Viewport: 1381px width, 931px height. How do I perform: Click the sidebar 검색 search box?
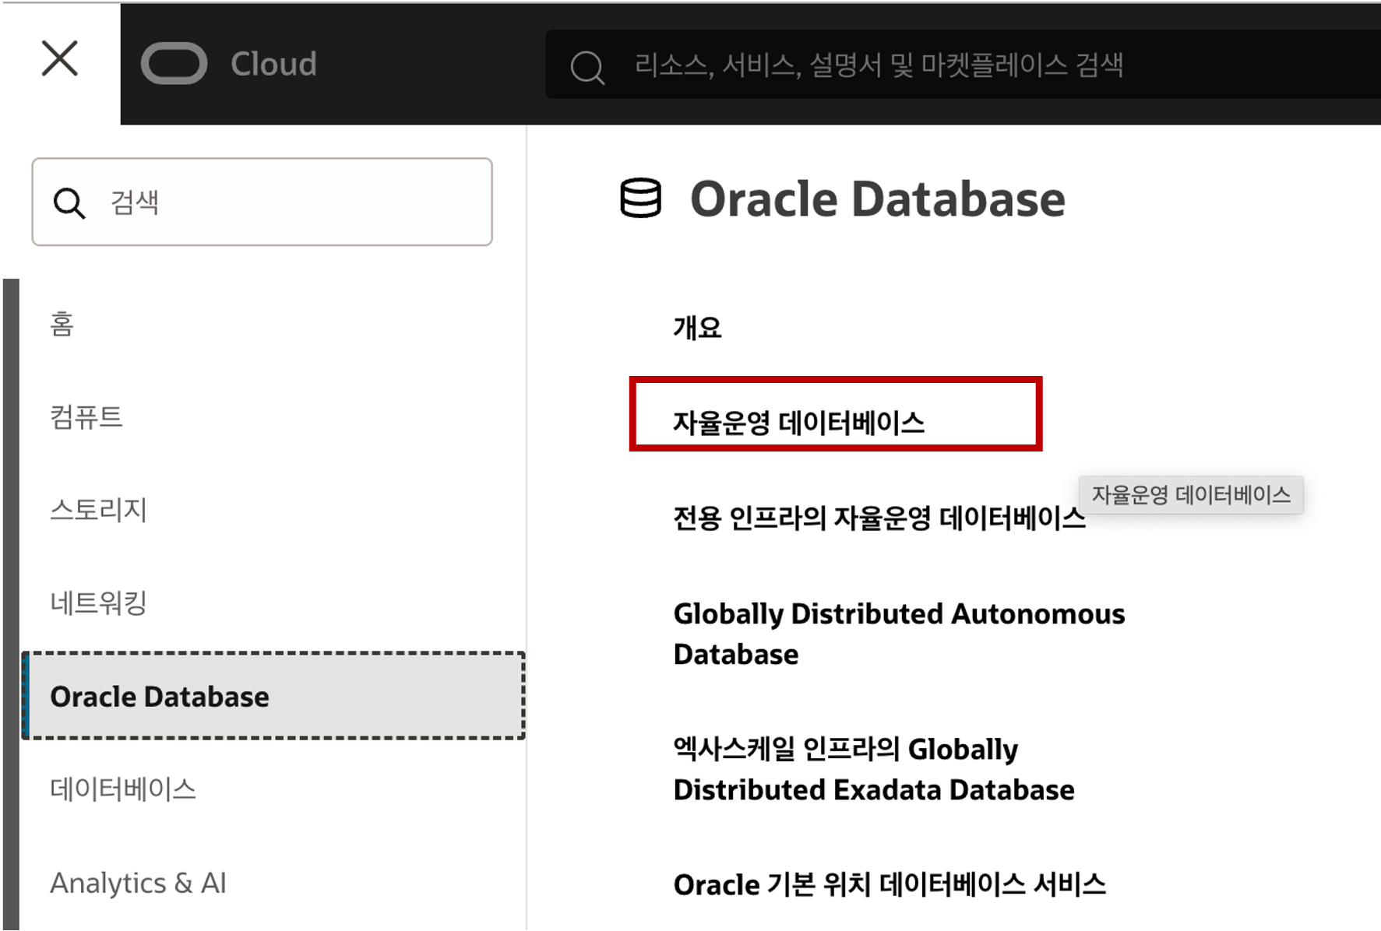[x=262, y=202]
